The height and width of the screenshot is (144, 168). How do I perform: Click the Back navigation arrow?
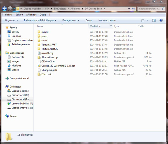(4, 9)
